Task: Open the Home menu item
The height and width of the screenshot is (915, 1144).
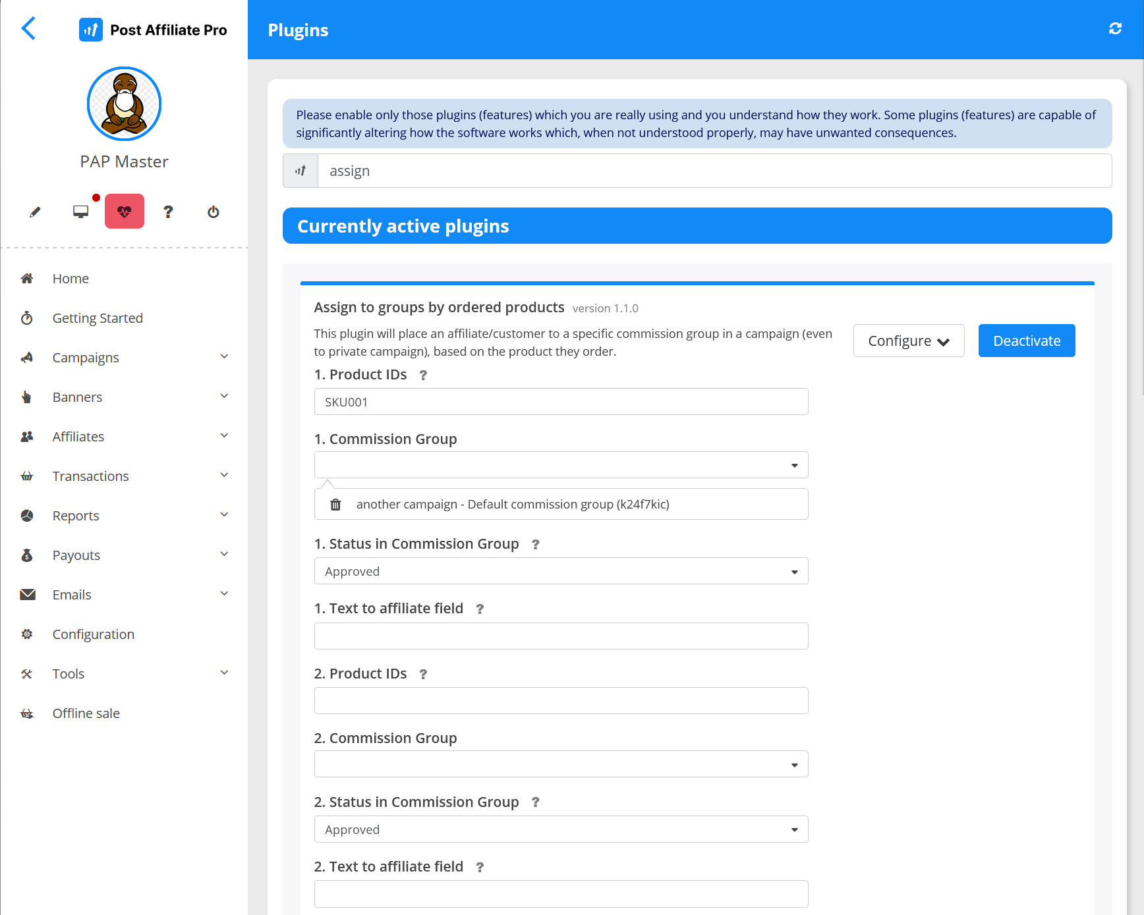Action: [x=71, y=279]
